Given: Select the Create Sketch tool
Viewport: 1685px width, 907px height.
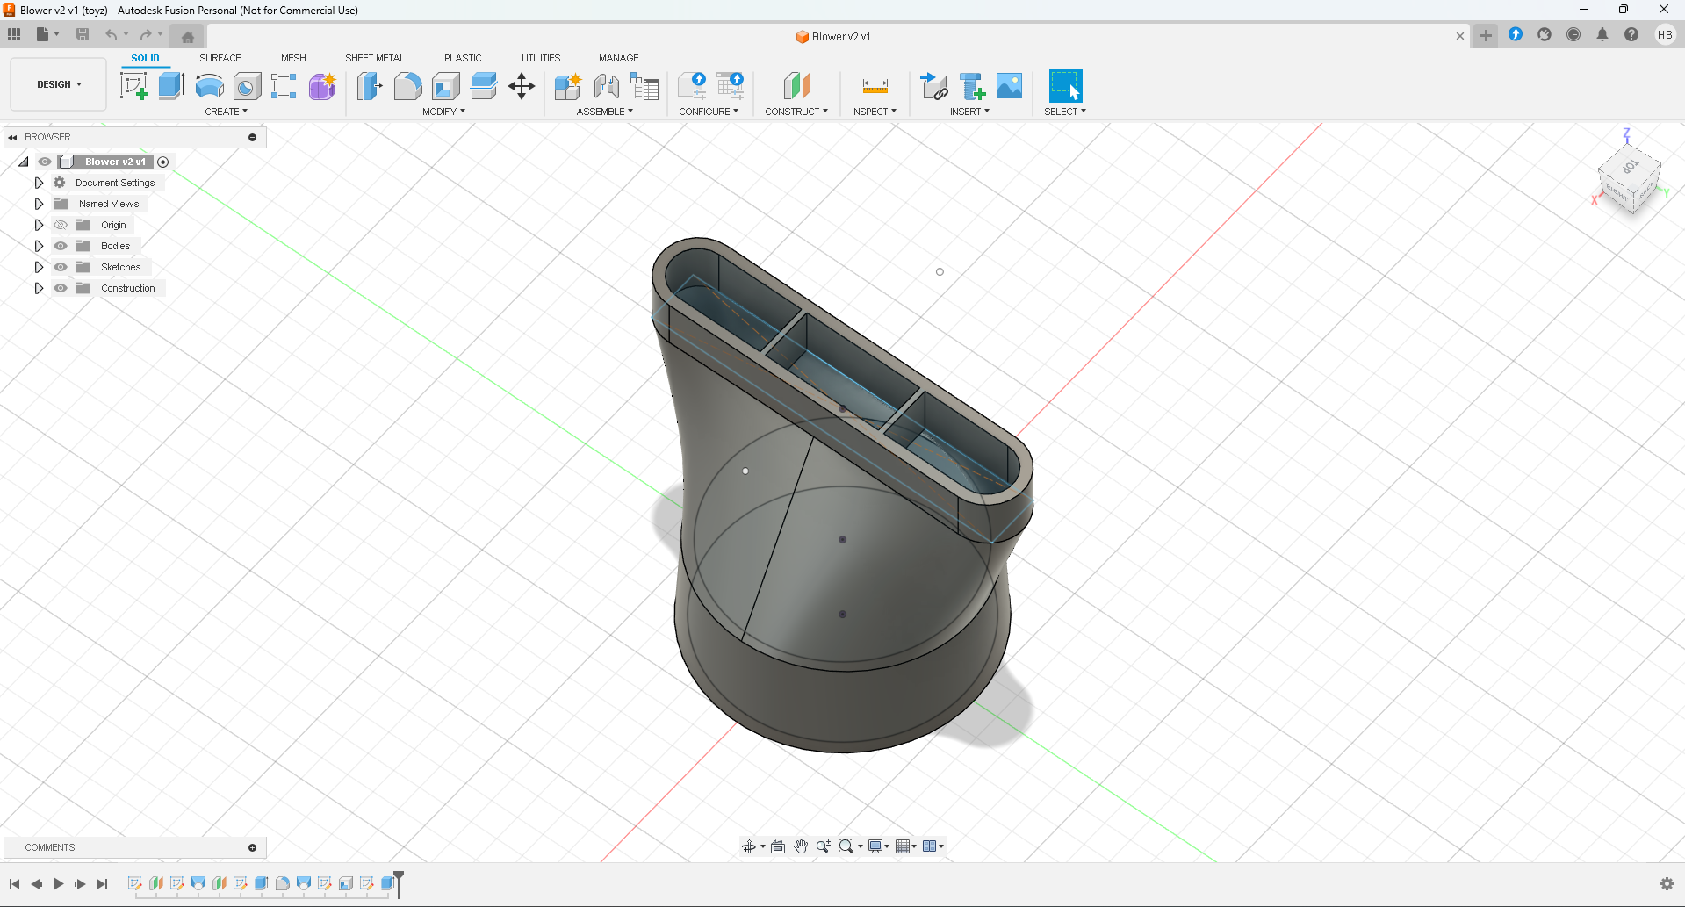Looking at the screenshot, I should pyautogui.click(x=133, y=86).
